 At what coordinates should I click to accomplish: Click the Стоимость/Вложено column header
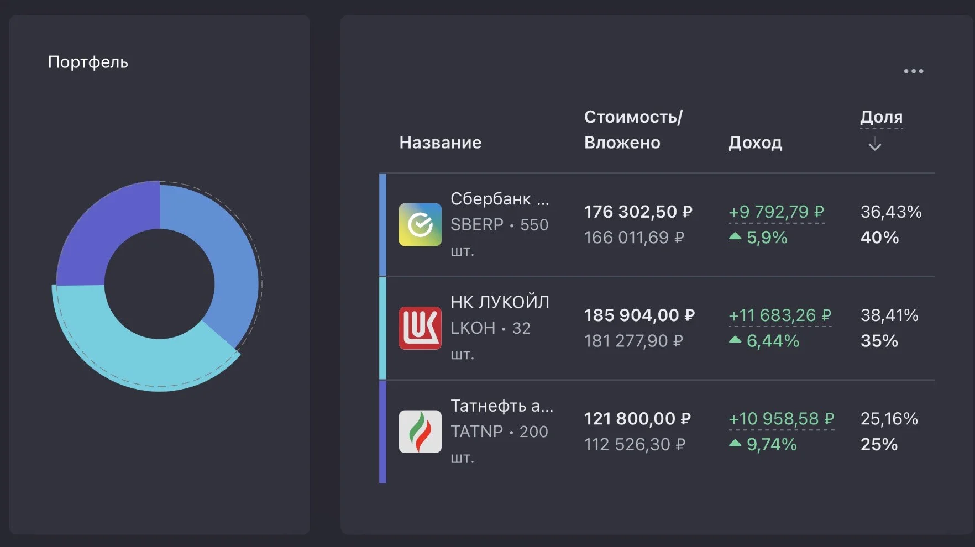633,130
